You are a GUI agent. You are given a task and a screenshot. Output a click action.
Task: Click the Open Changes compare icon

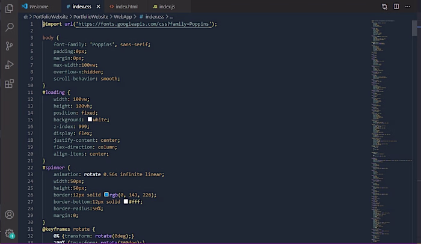384,7
